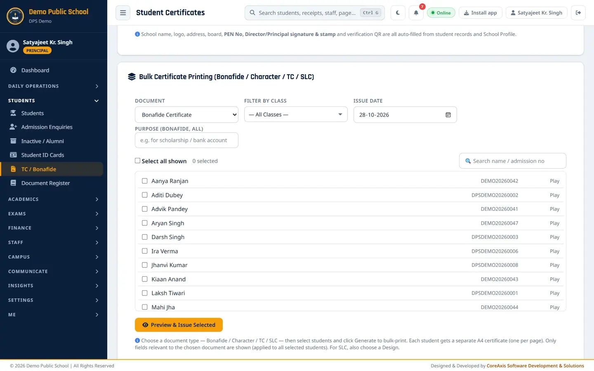This screenshot has width=594, height=371.
Task: Open the Filter by Class dropdown
Action: point(296,115)
